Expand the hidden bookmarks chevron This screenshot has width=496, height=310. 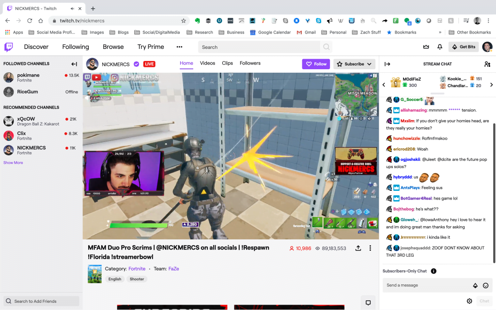(x=440, y=32)
